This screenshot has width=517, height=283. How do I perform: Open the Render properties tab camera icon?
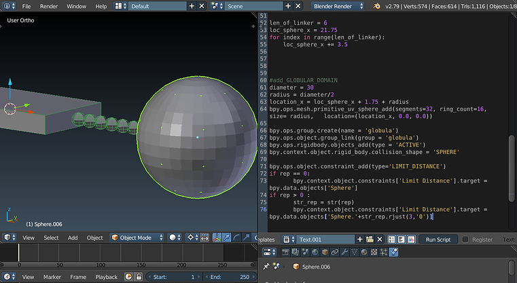click(285, 252)
